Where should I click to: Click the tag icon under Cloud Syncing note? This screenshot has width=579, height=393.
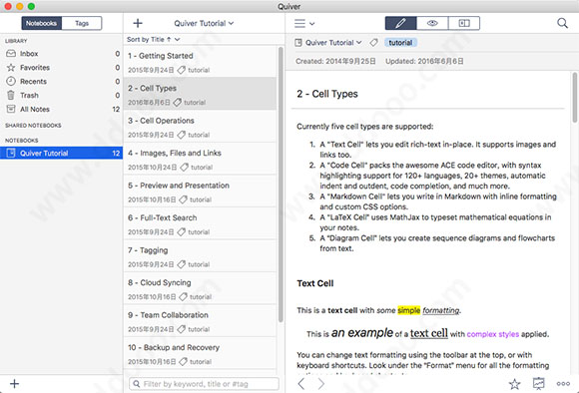tap(183, 296)
